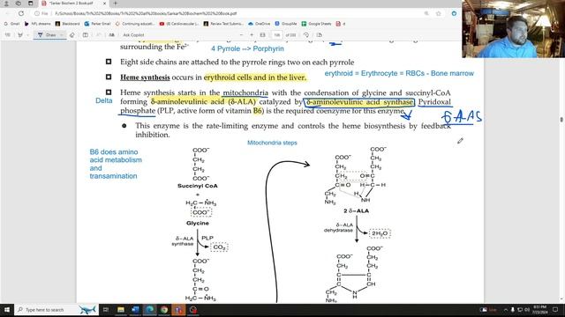Click the rotate page icon
Image resolution: width=565 pixels, height=317 pixels.
point(306,35)
